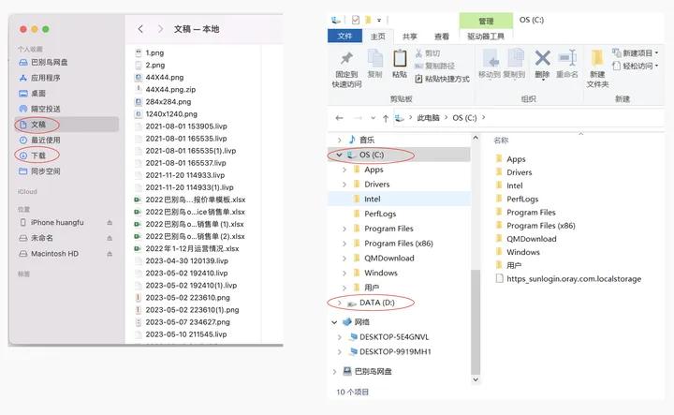Click OS (C:) breadcrumb in address bar
This screenshot has height=415, width=674.
[x=464, y=118]
